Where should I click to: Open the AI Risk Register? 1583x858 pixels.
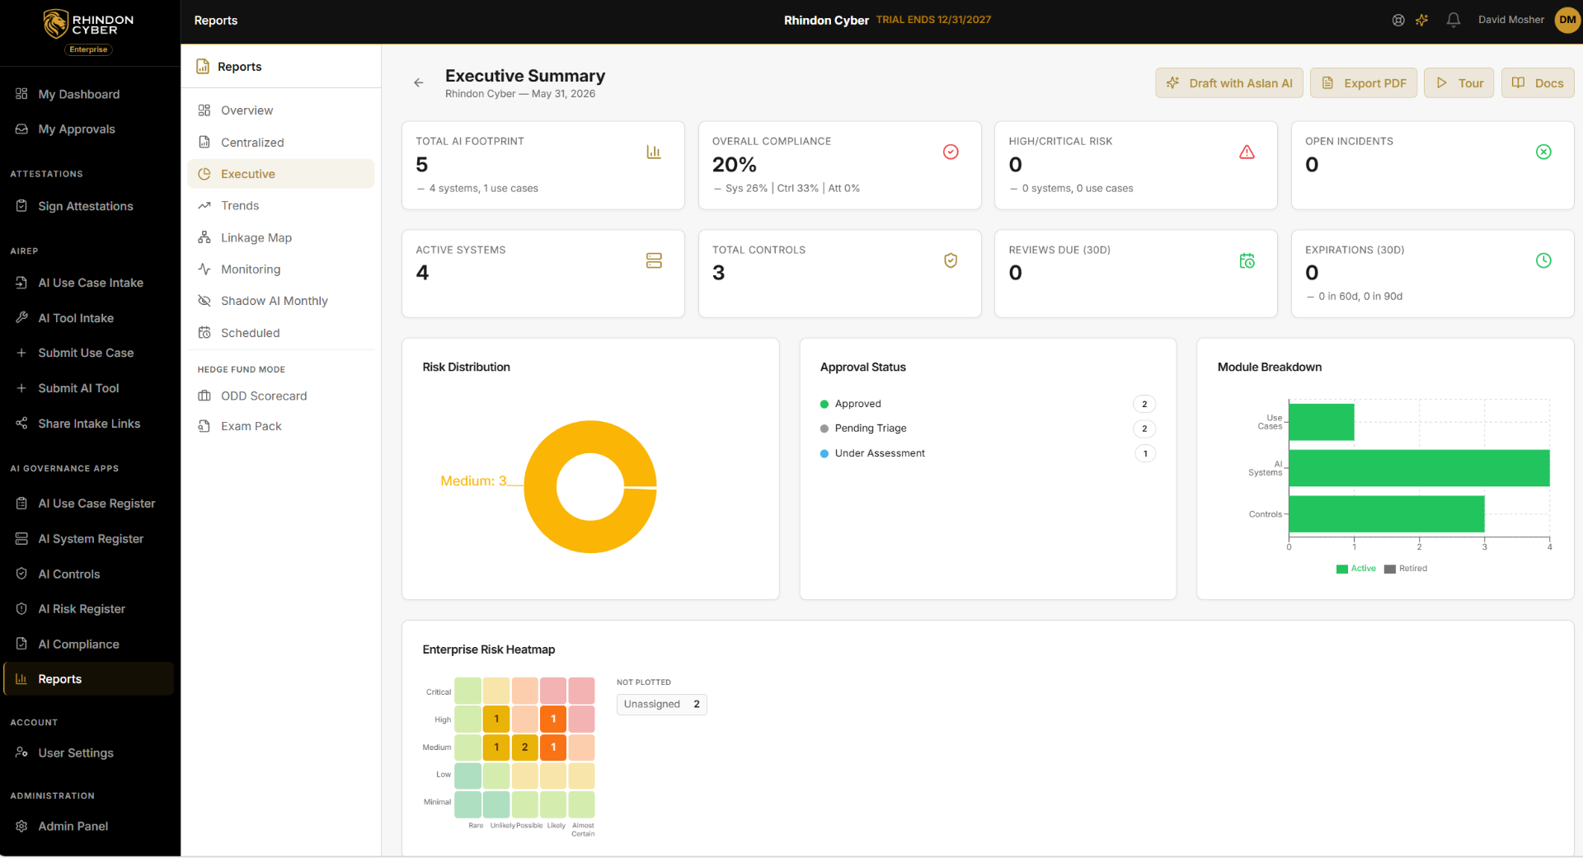pos(89,609)
